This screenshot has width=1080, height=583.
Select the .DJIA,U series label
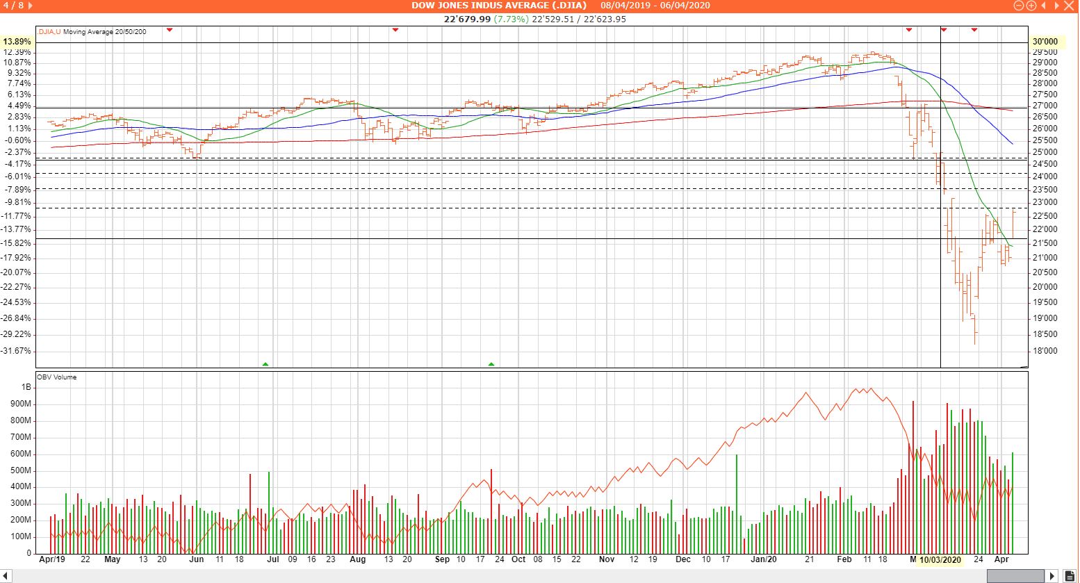pyautogui.click(x=49, y=32)
